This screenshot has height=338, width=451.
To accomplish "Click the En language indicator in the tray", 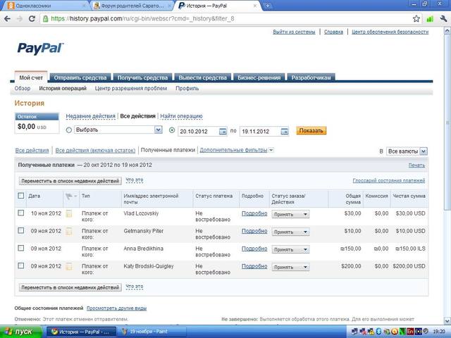I will click(410, 332).
